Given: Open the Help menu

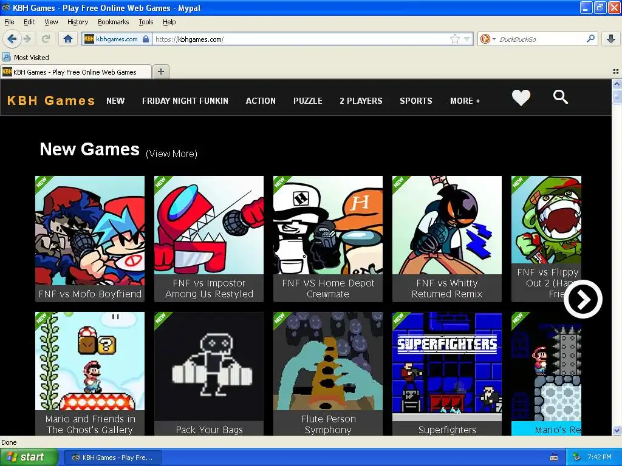Looking at the screenshot, I should 169,22.
